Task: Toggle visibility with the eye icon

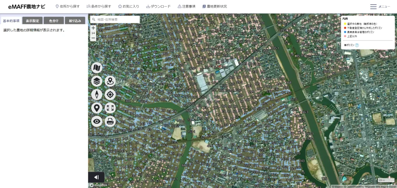Action: click(x=97, y=121)
